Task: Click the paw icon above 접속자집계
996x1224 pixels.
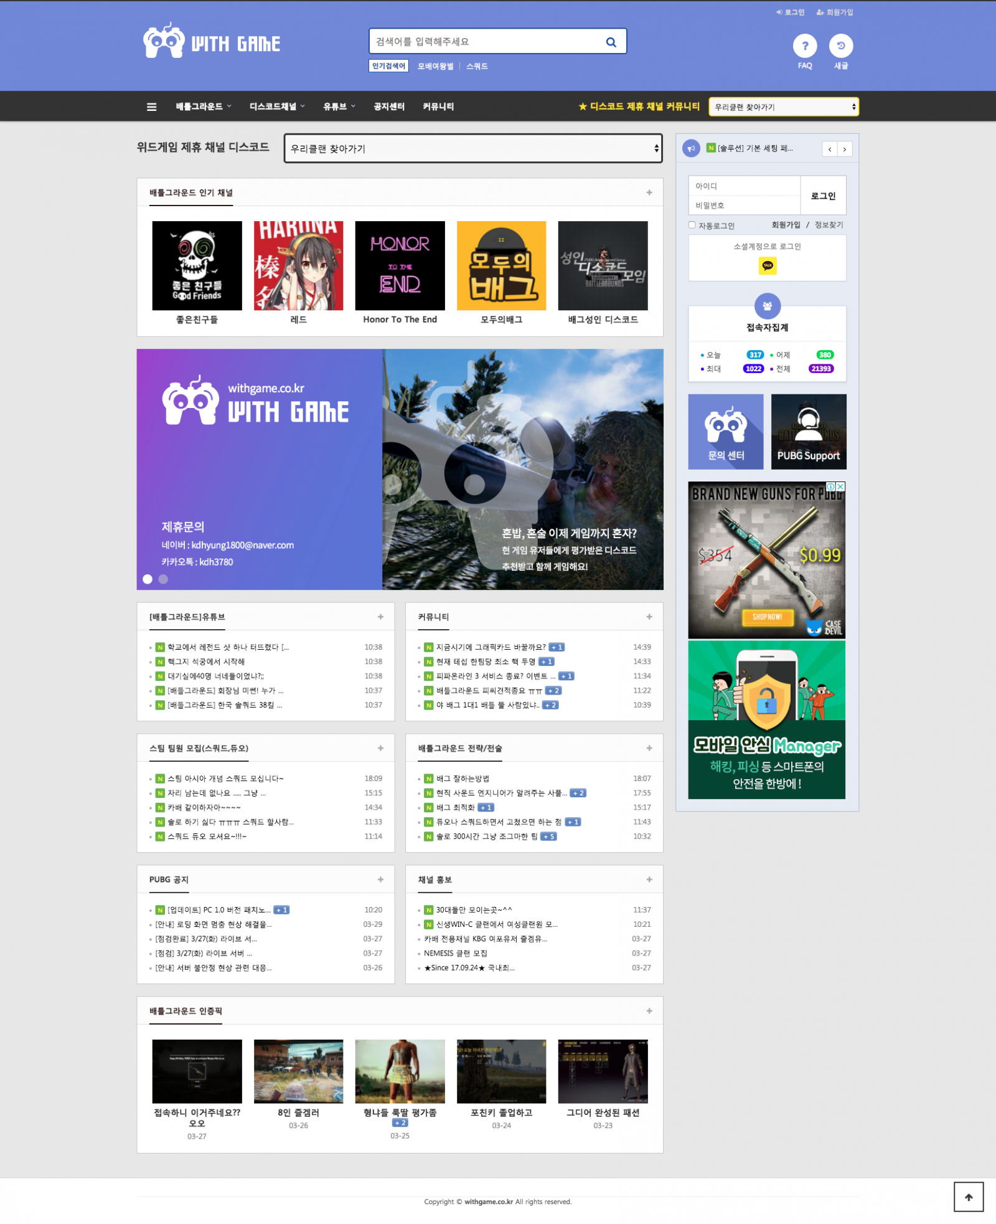Action: click(766, 306)
